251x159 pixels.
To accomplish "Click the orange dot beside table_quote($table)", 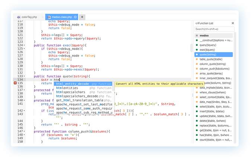I will click(x=197, y=59).
